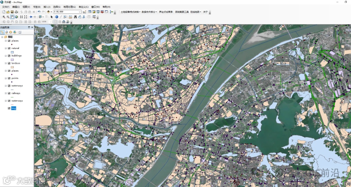
Task: Open the 窗口 menu
Action: pos(96,7)
